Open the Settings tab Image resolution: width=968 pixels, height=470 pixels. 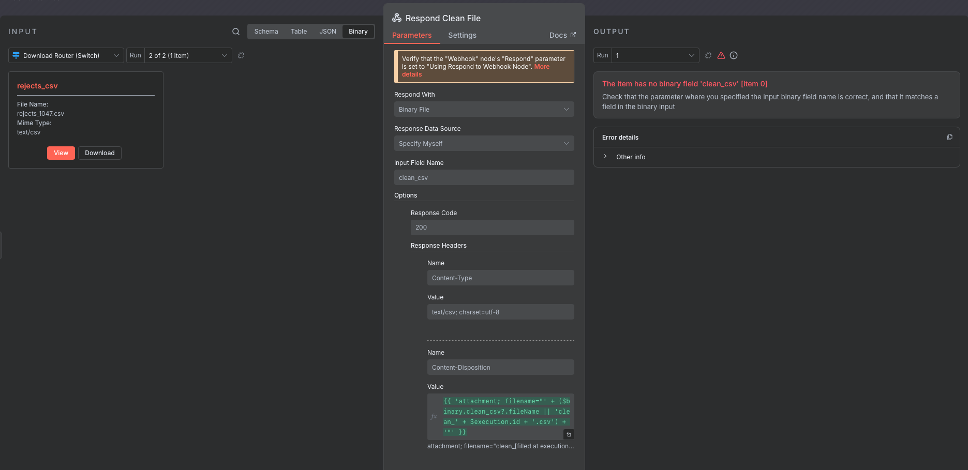pos(462,35)
